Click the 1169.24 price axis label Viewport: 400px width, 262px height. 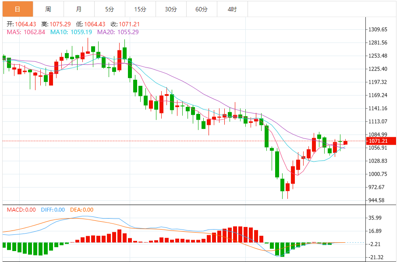(x=378, y=95)
